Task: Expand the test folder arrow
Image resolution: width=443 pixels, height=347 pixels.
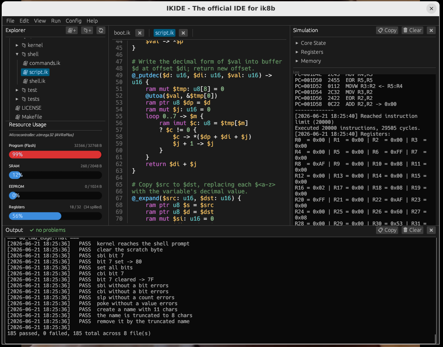Action: point(17,90)
